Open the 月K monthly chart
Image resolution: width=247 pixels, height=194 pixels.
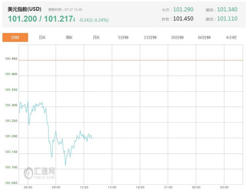[96, 38]
